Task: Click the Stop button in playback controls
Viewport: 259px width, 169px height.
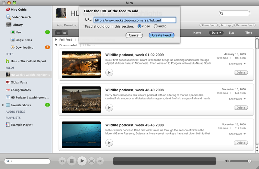Action: (72, 161)
